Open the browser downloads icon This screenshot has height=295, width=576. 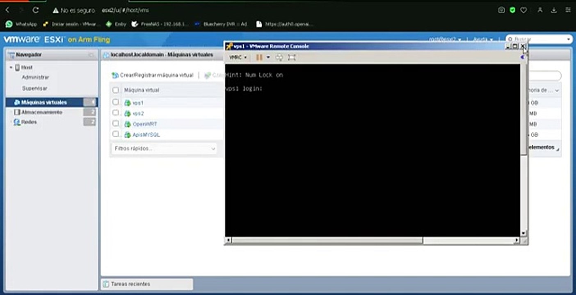click(x=554, y=10)
